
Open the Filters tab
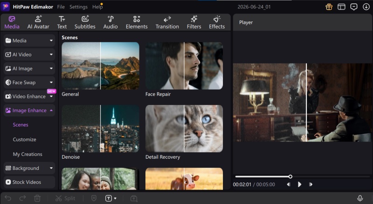click(x=194, y=22)
